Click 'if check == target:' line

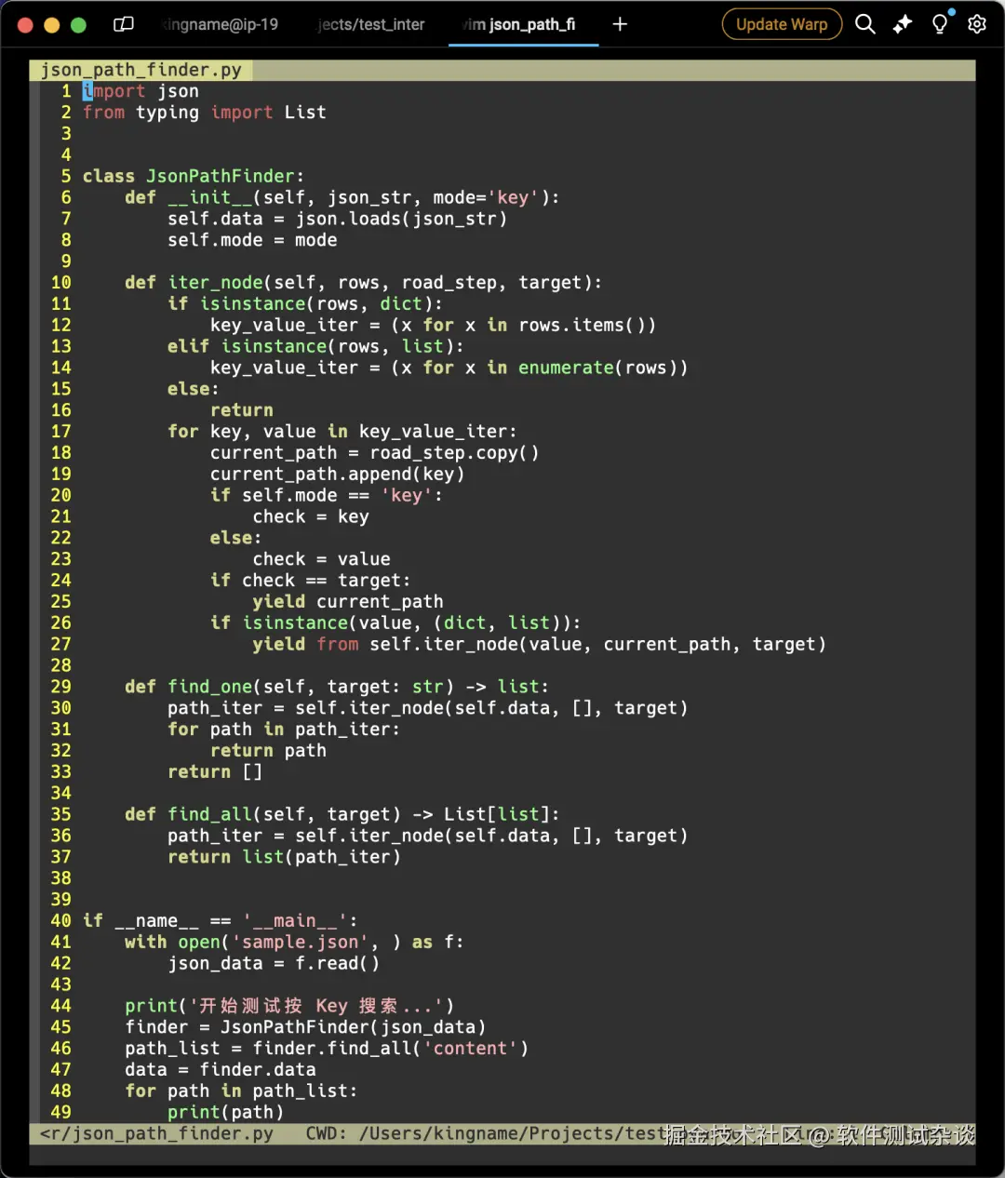tap(311, 581)
